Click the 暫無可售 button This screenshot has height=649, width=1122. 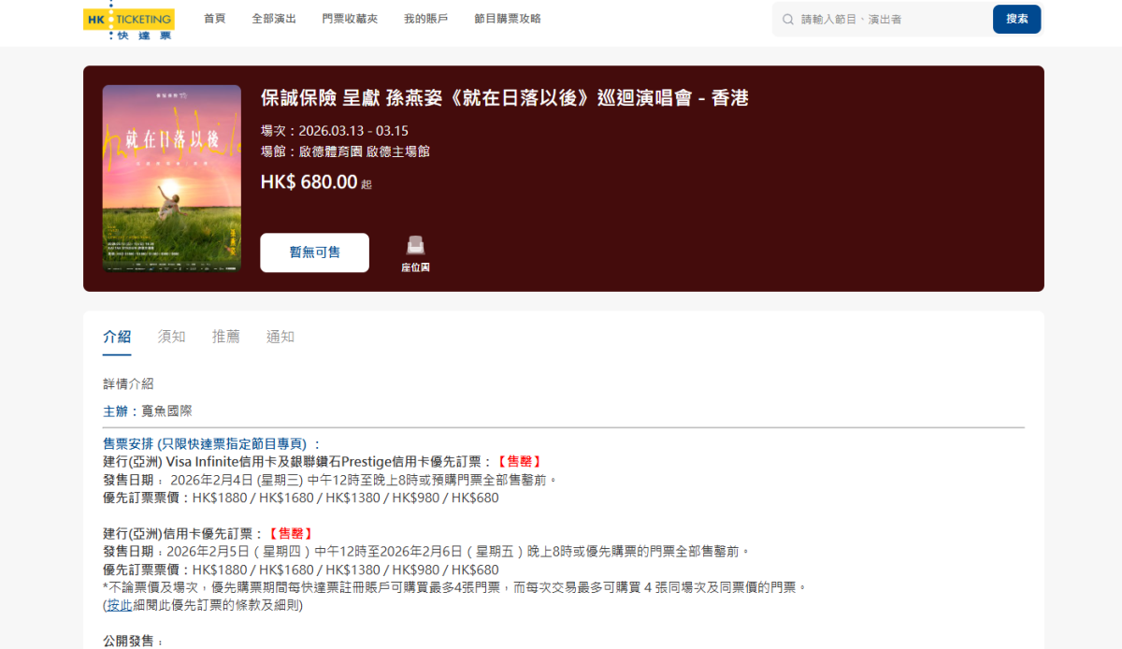pyautogui.click(x=314, y=252)
